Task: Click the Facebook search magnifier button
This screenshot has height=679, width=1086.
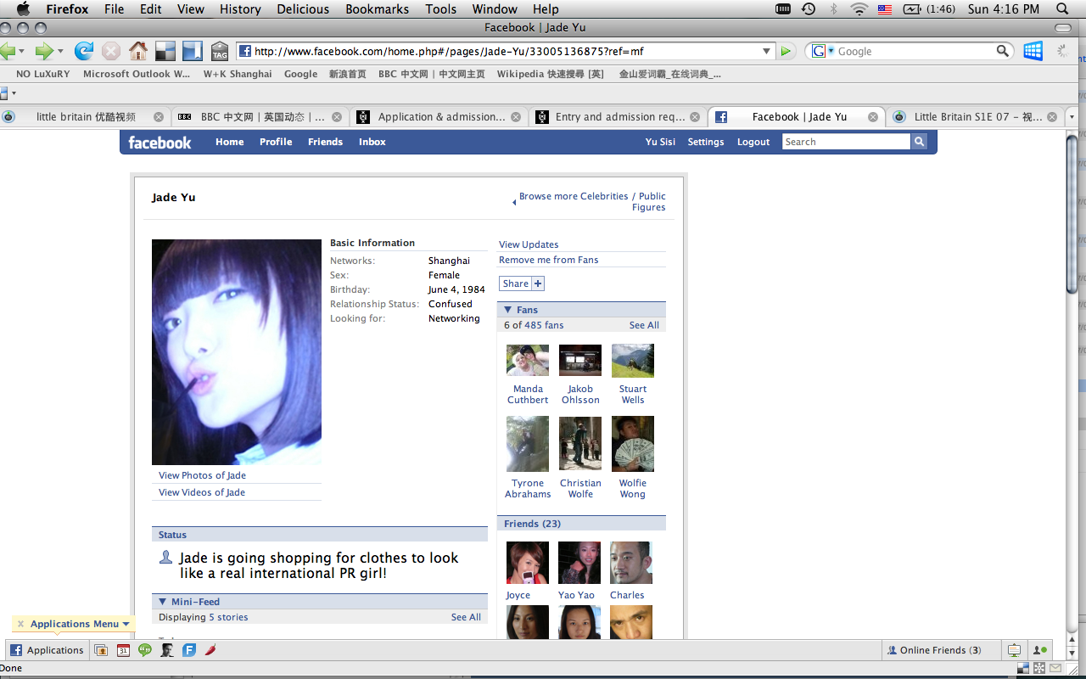Action: (919, 142)
